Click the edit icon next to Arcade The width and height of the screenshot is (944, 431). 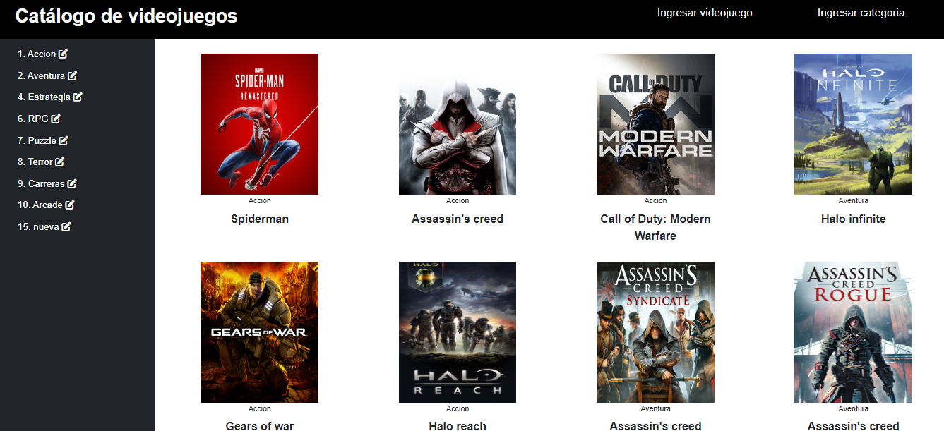70,205
